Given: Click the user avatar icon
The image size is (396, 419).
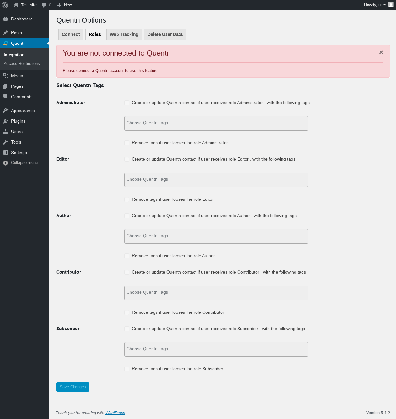Looking at the screenshot, I should pyautogui.click(x=391, y=5).
